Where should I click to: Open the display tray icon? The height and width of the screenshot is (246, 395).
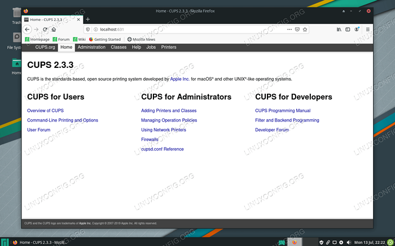[335, 243]
